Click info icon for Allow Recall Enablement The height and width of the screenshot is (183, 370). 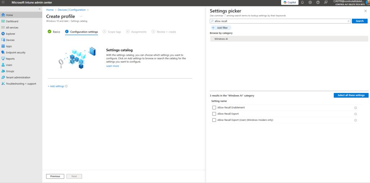(x=356, y=108)
